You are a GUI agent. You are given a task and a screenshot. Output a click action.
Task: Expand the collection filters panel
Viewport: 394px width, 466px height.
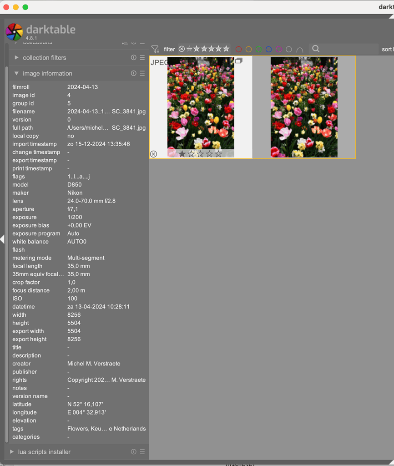(x=17, y=57)
